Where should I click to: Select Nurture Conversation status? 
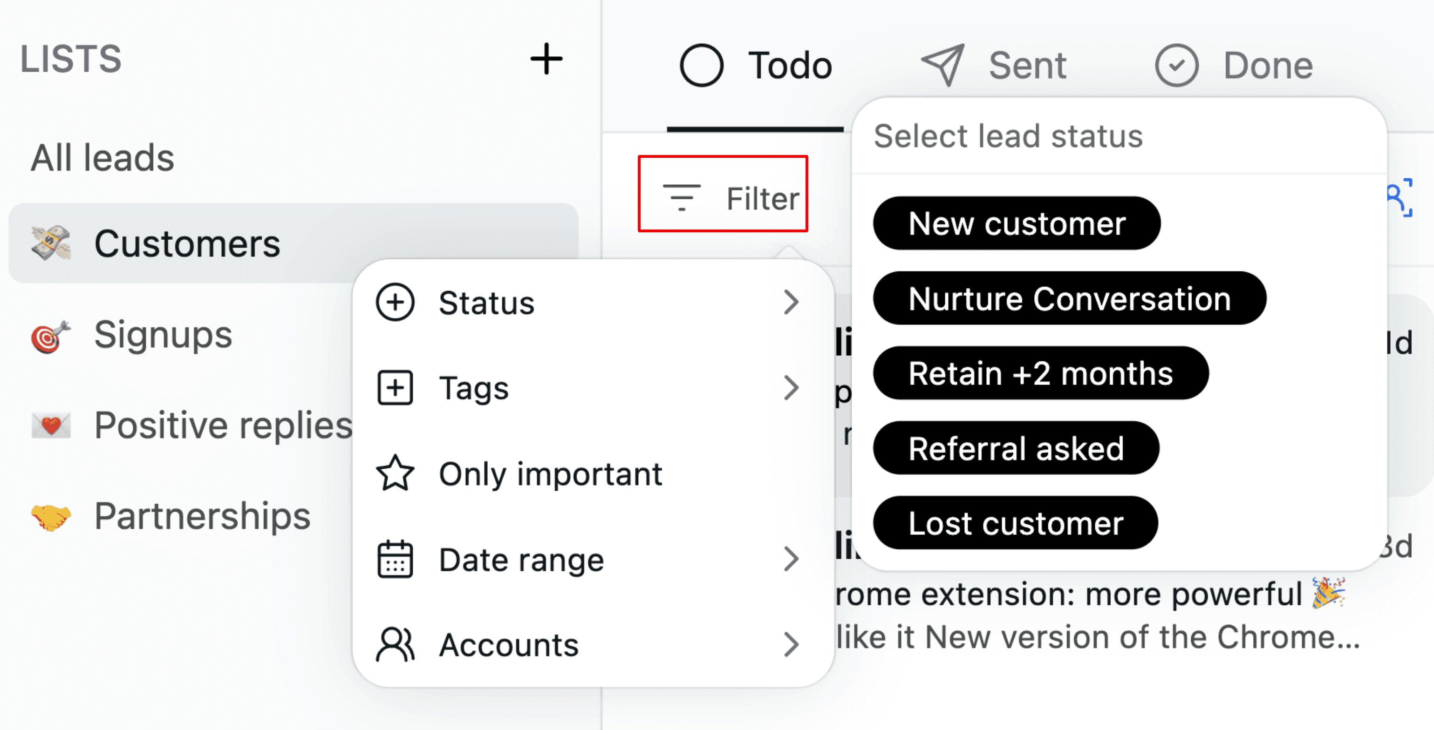coord(1069,298)
